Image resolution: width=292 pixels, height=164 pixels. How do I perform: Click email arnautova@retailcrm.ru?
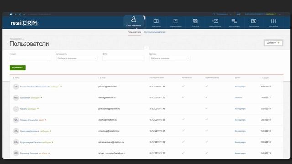pyautogui.click(x=109, y=131)
